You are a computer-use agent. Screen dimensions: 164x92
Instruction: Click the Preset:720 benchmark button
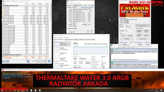click(x=146, y=35)
